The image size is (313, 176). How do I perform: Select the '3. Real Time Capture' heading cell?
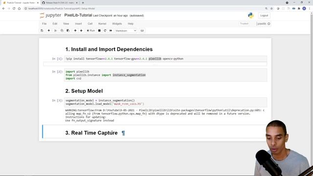tap(91, 133)
